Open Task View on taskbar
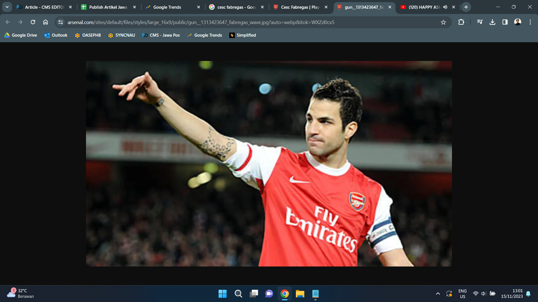 coord(254,294)
